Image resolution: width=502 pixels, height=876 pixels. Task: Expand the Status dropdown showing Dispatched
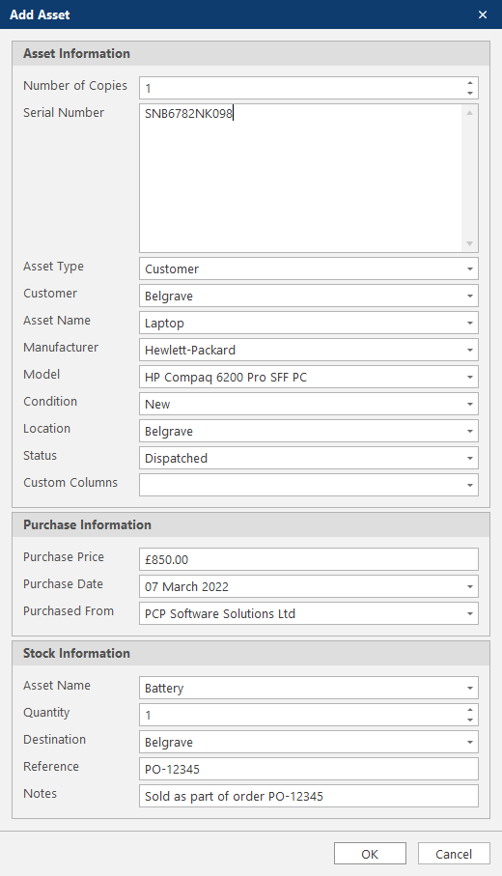[x=469, y=458]
